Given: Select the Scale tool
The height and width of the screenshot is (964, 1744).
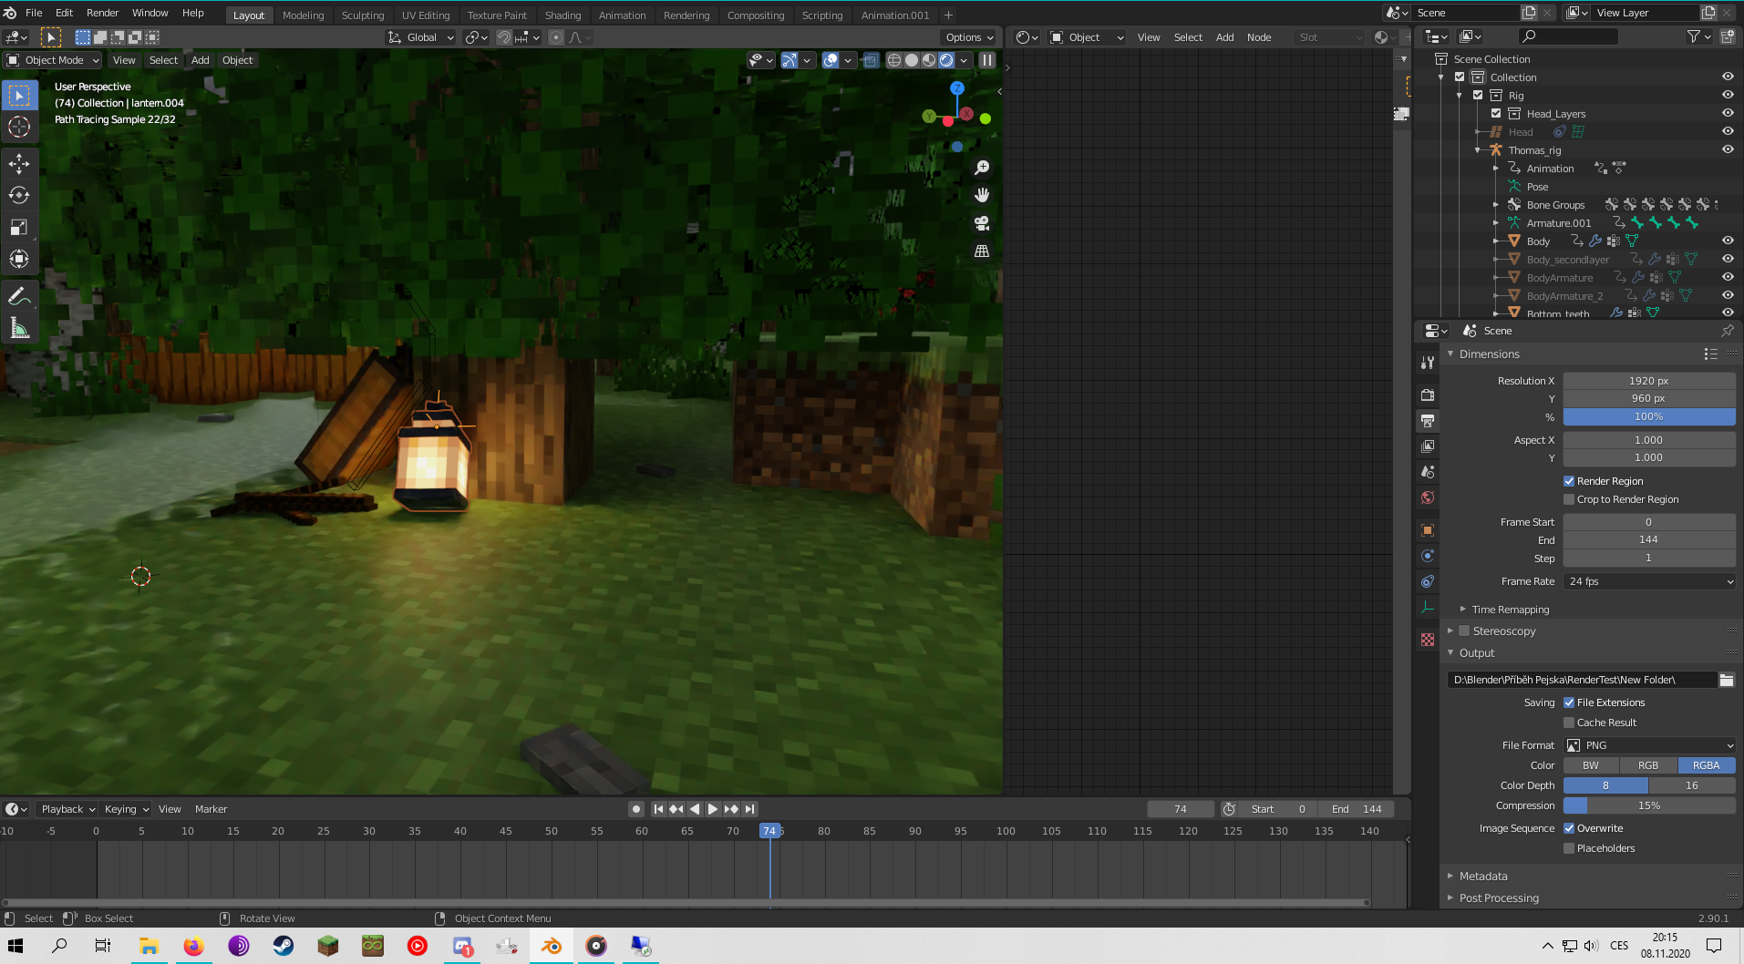Looking at the screenshot, I should (x=19, y=226).
